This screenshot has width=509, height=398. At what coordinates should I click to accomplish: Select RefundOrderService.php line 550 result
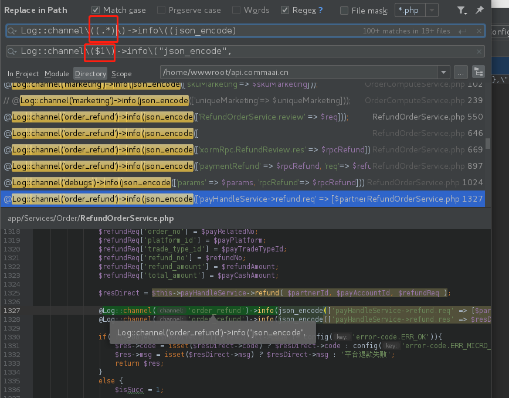point(243,117)
